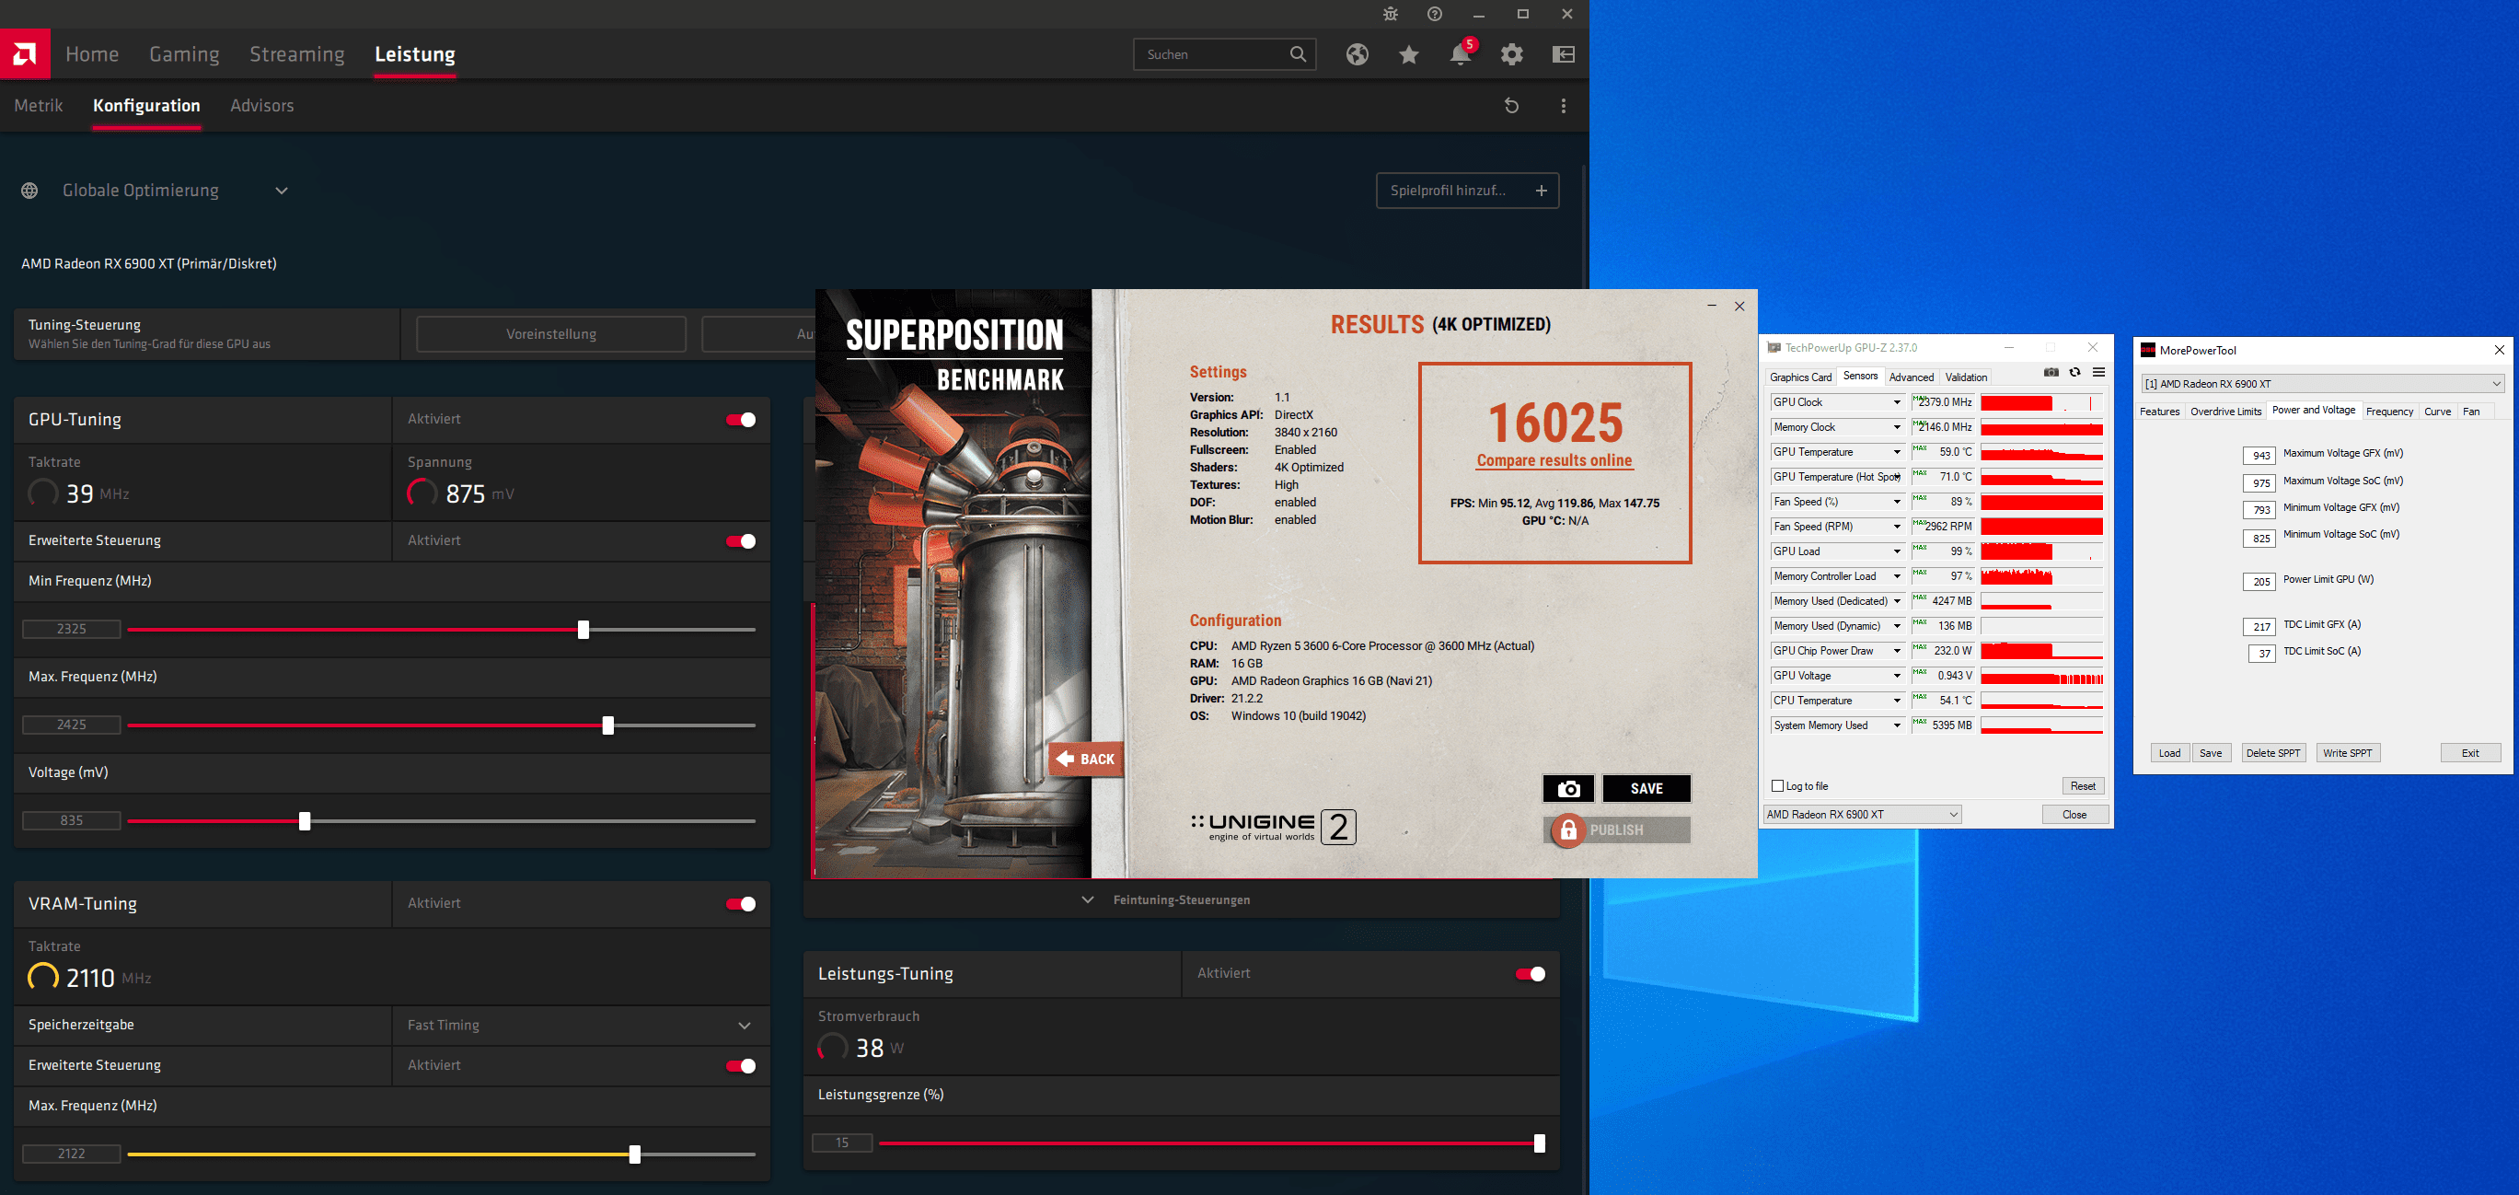Take screenshot with Superposition camera icon
The width and height of the screenshot is (2519, 1195).
[1567, 788]
